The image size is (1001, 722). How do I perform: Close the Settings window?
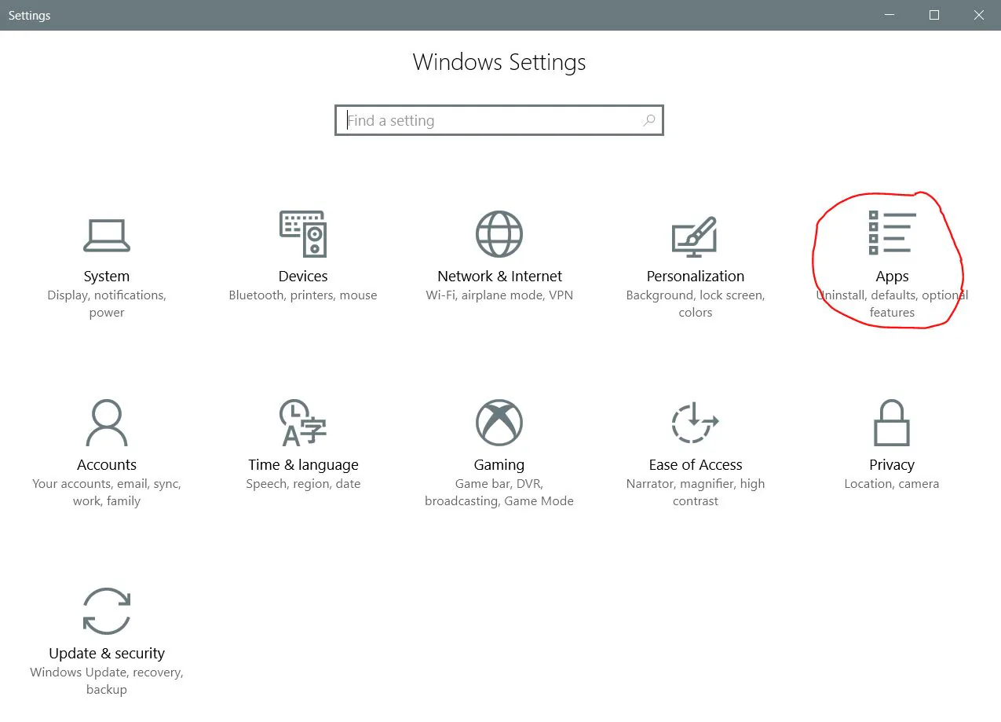tap(979, 15)
